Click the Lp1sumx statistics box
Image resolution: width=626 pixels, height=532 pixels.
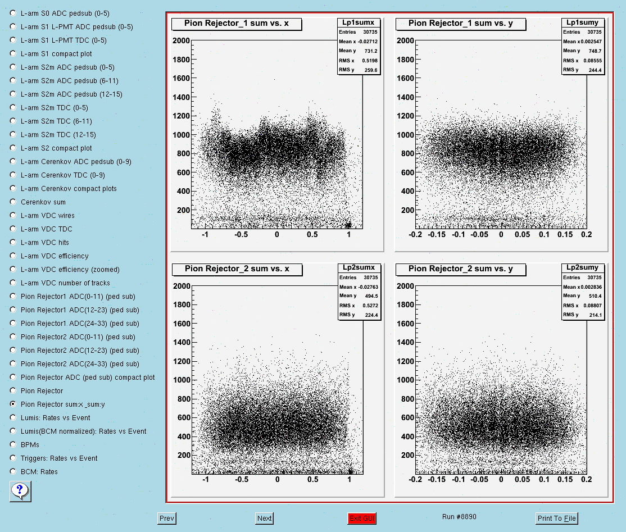click(x=359, y=46)
